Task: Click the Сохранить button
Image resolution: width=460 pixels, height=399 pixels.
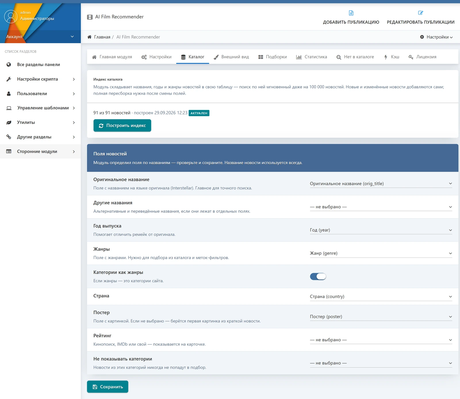Action: point(108,387)
